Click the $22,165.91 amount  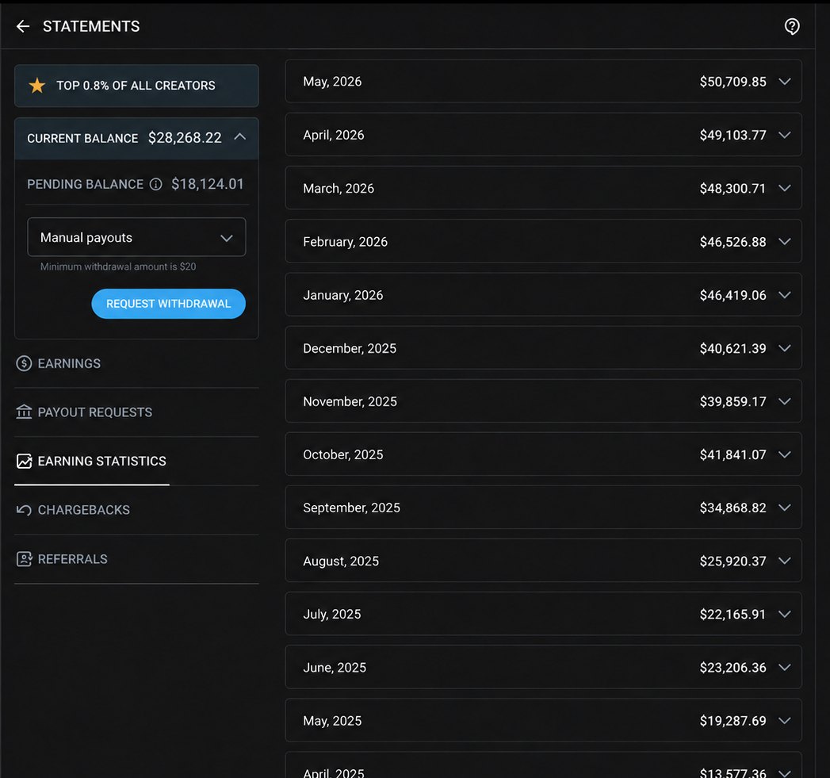tap(732, 614)
